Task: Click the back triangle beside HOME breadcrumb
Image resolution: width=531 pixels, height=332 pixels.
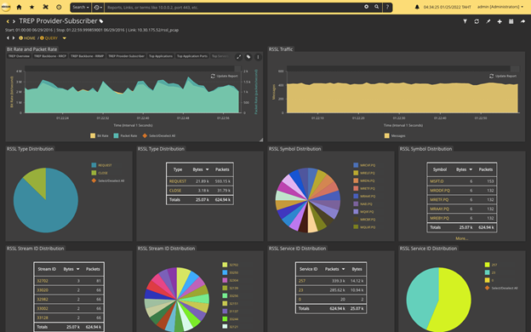Action: coord(8,38)
